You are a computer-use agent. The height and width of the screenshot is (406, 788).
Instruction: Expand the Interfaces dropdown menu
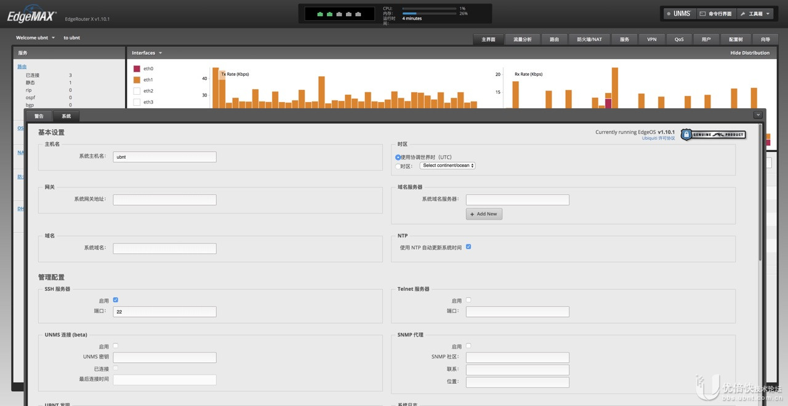pos(147,53)
